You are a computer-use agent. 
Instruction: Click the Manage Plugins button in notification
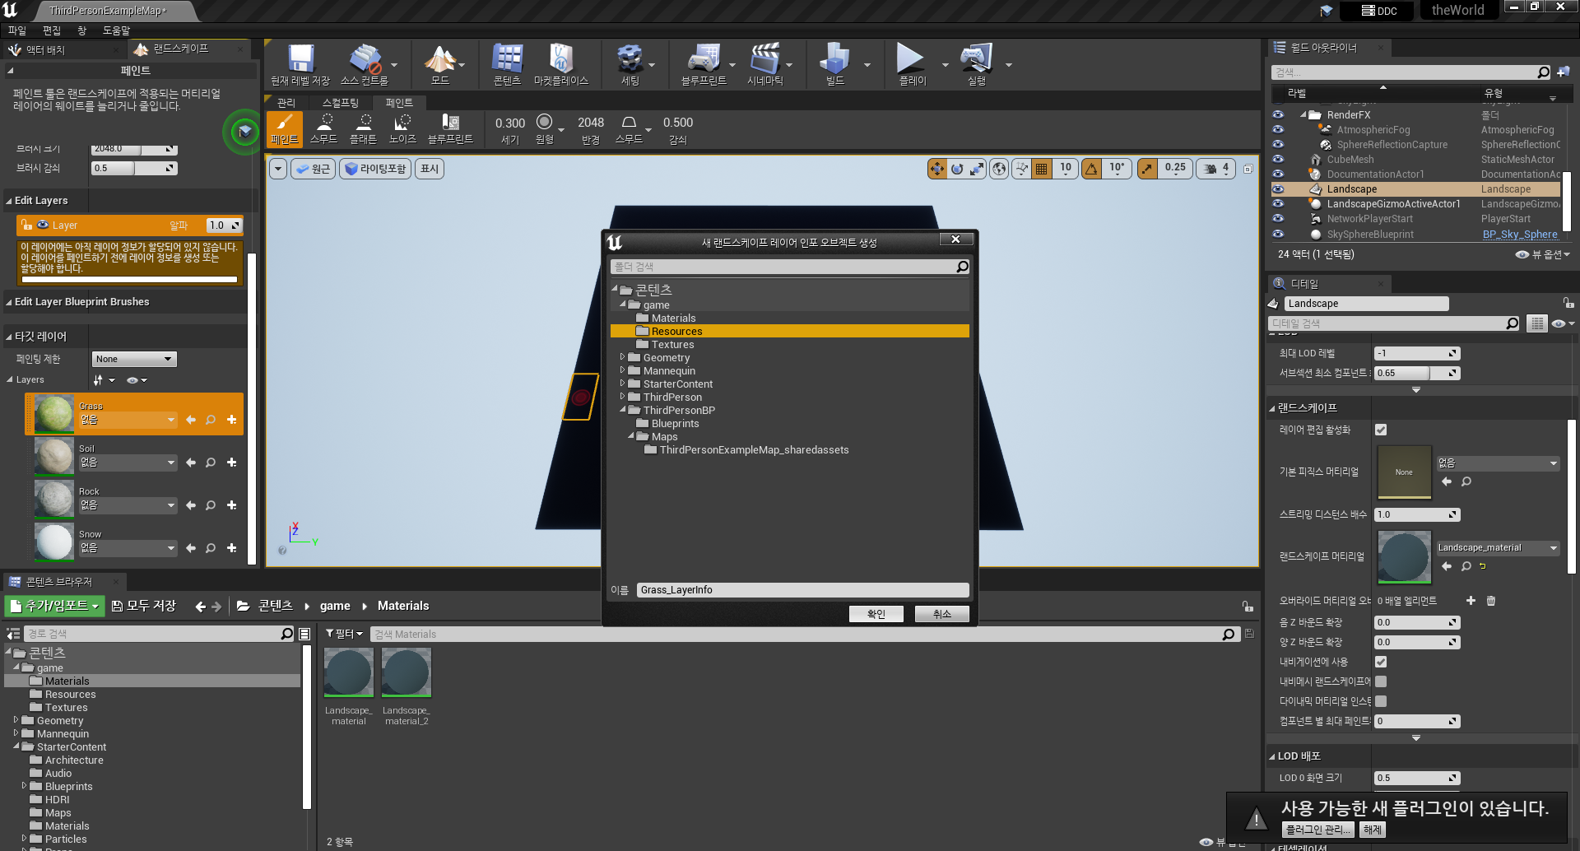coord(1317,830)
